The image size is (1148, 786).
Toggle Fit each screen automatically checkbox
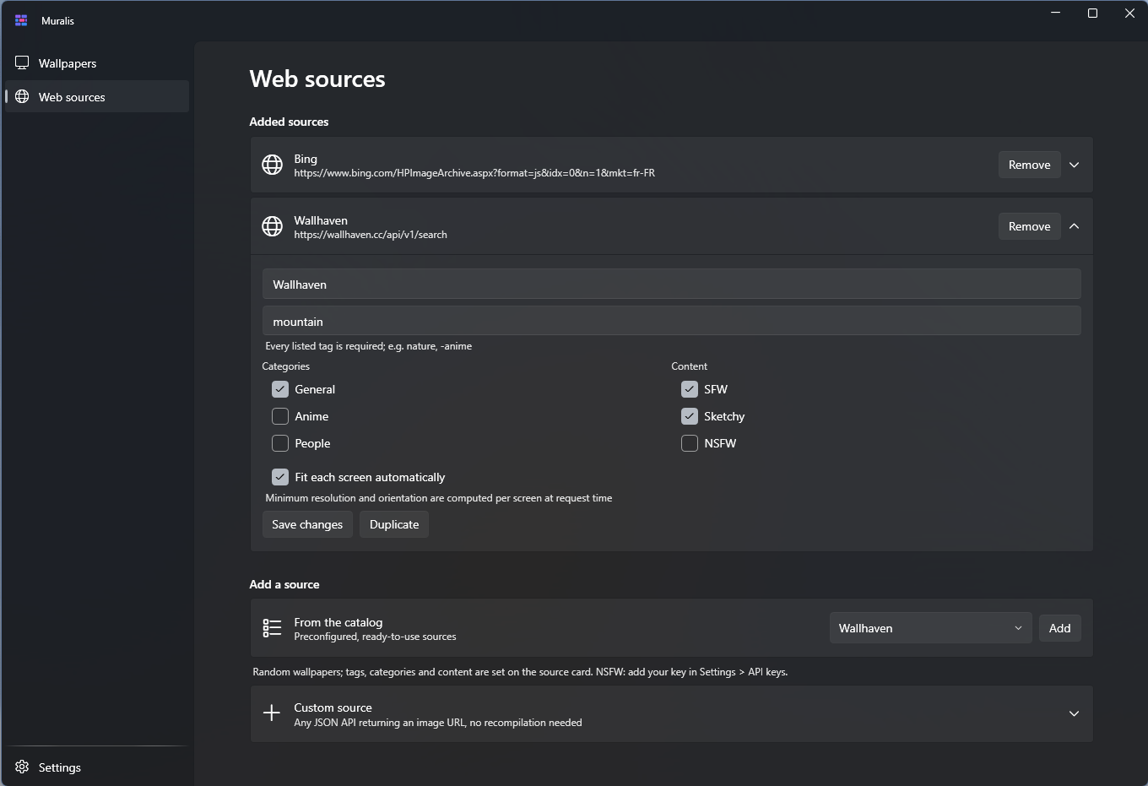pyautogui.click(x=280, y=477)
